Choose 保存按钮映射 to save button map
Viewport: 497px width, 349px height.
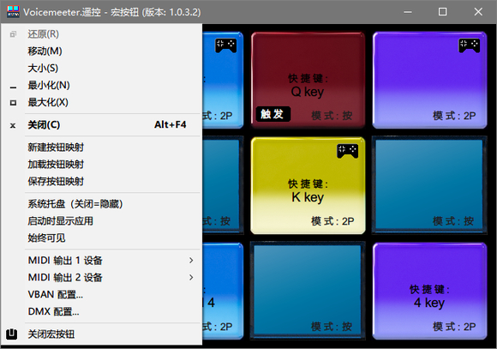click(101, 182)
